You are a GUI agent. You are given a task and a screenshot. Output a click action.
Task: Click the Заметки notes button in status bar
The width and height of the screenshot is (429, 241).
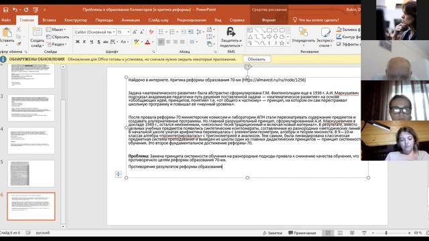point(272,233)
